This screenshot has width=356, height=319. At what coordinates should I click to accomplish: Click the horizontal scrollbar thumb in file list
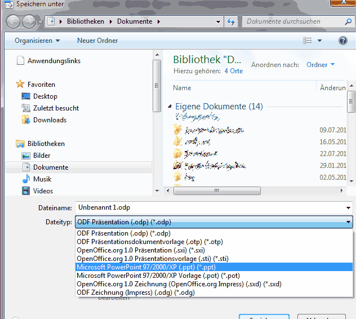[217, 190]
